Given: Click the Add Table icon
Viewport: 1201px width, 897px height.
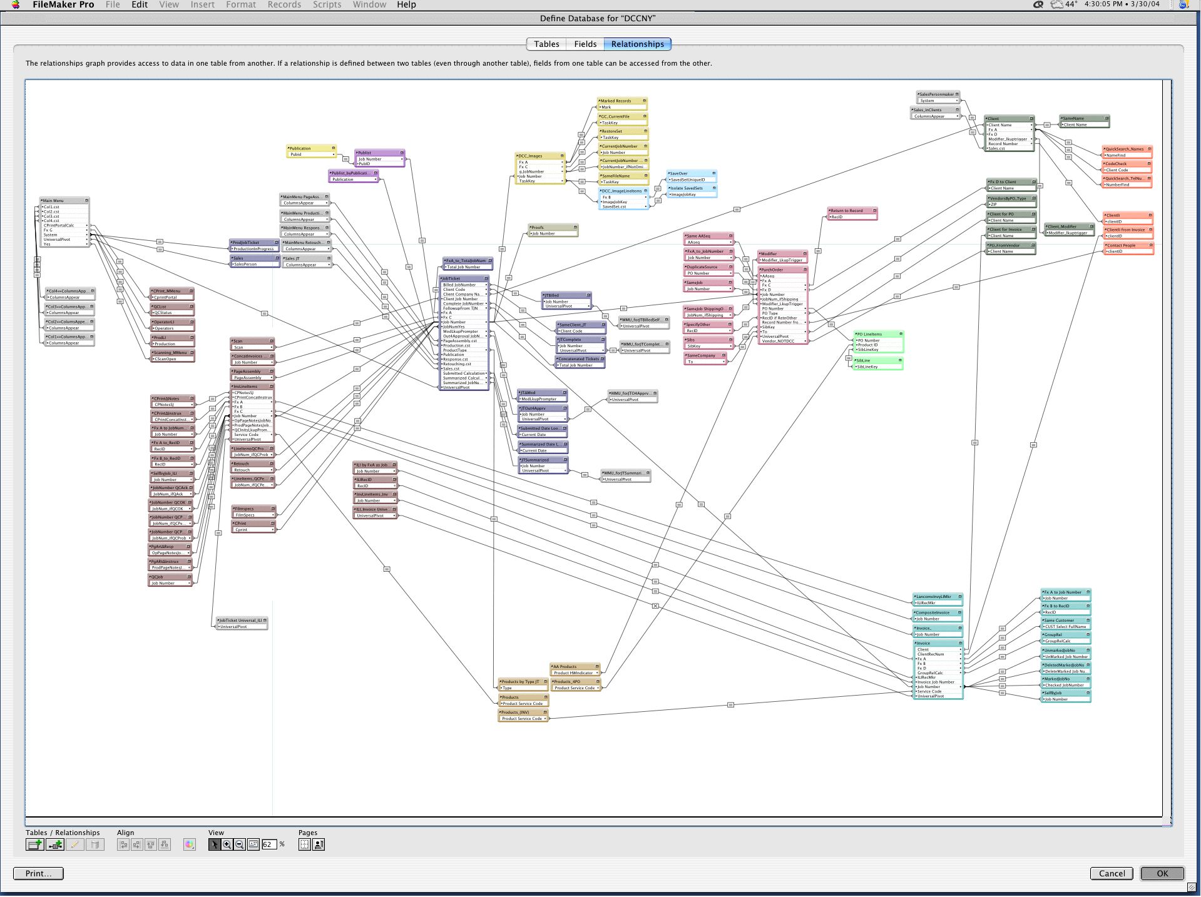Looking at the screenshot, I should 34,845.
